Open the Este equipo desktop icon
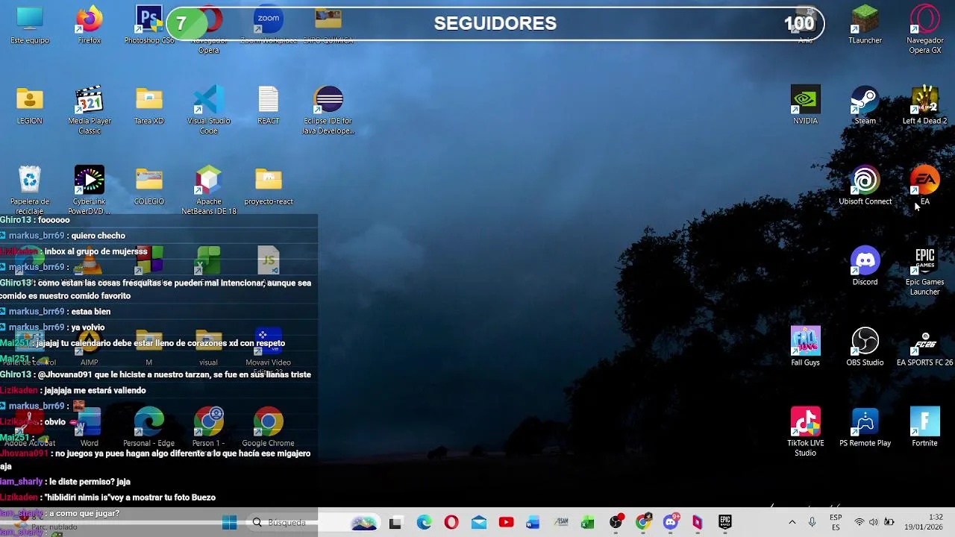The image size is (955, 537). [x=30, y=25]
